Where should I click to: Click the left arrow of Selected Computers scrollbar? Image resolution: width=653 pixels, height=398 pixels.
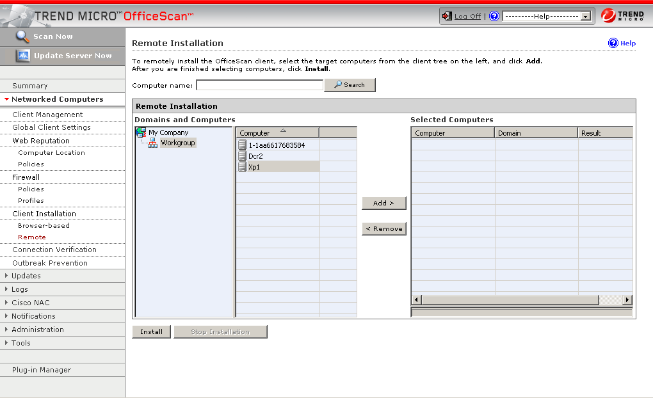pyautogui.click(x=416, y=299)
